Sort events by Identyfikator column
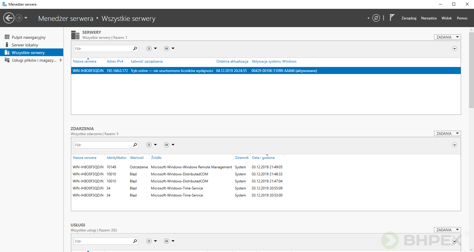The height and width of the screenshot is (252, 474). pyautogui.click(x=117, y=158)
